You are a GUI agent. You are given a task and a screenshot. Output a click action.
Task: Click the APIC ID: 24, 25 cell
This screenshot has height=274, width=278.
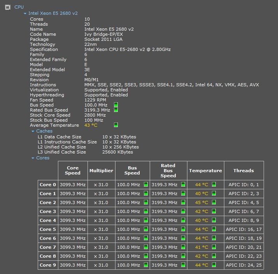click(244, 265)
